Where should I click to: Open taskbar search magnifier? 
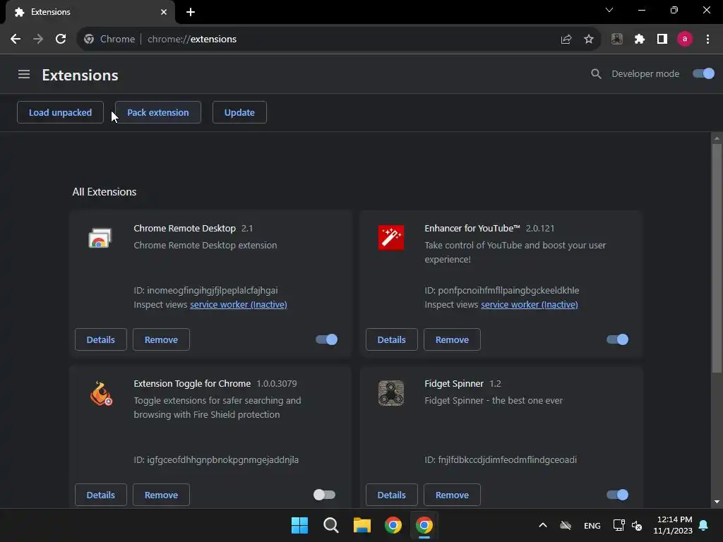click(x=331, y=525)
